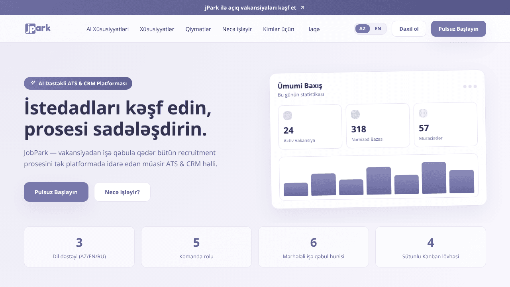Open Xüsusiyyətlər navigation item

[157, 29]
